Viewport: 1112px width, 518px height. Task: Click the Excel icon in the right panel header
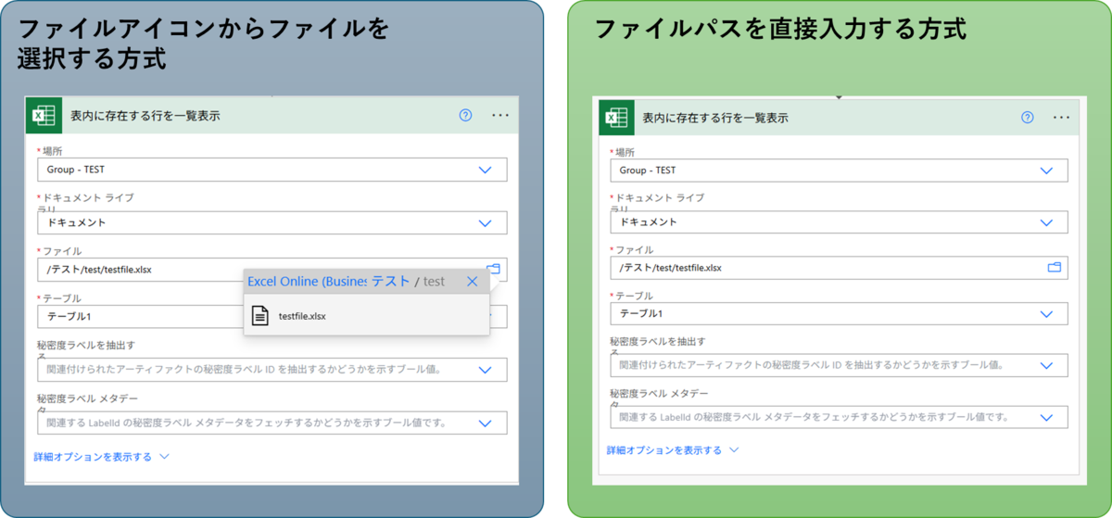615,118
